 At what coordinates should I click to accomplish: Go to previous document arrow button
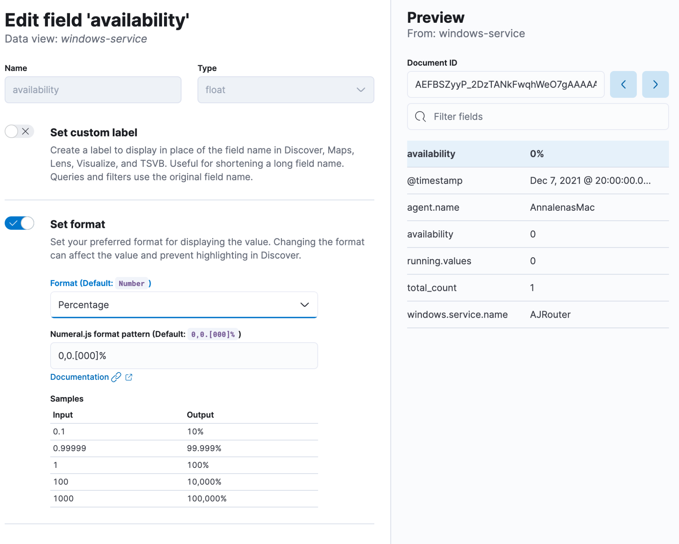(x=623, y=84)
